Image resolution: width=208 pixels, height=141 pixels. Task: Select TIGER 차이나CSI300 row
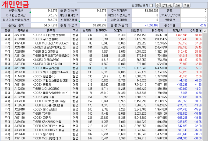(x=102, y=89)
